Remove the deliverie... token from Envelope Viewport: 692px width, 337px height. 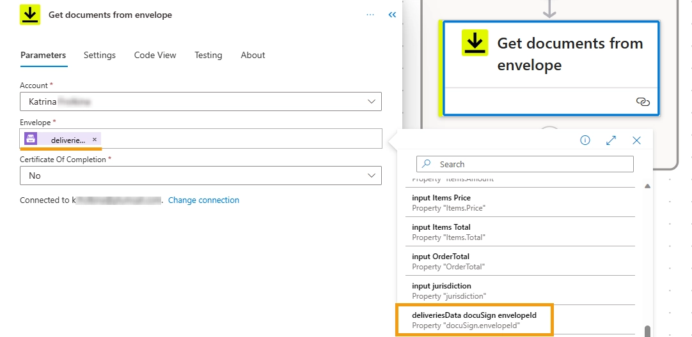coord(95,139)
